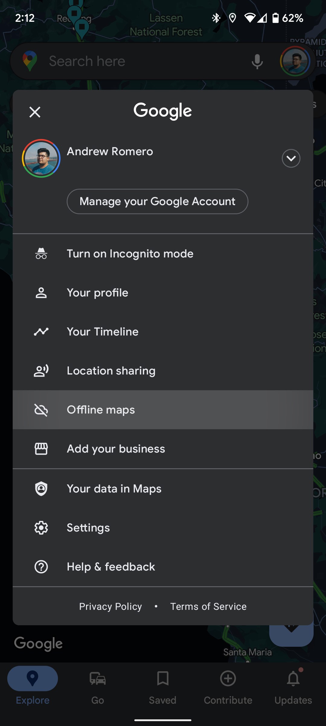Open Your profile
The width and height of the screenshot is (326, 726).
tap(163, 293)
